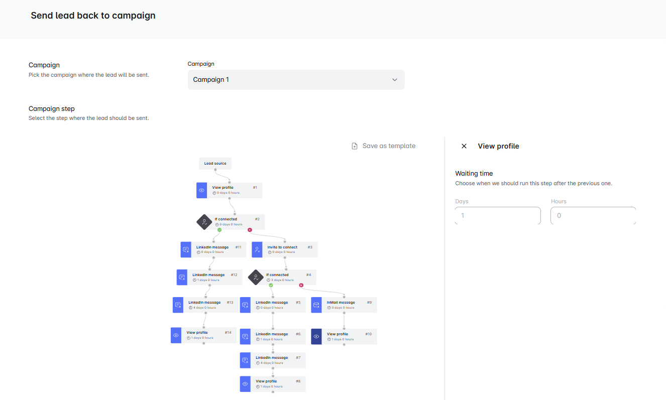Click the Invite to connect icon on step #3

(x=257, y=249)
